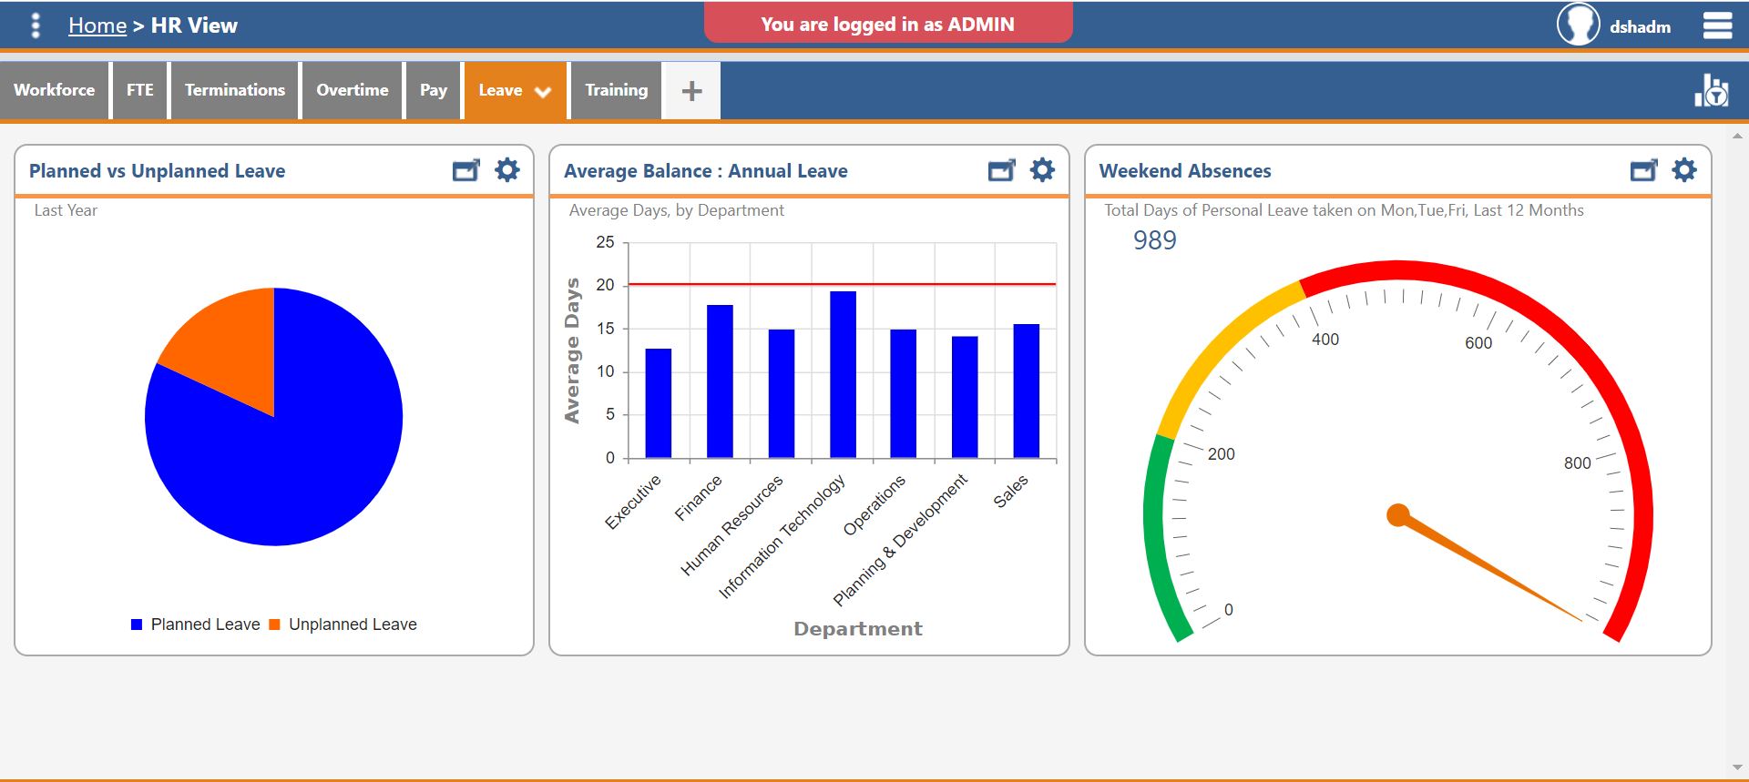
Task: Open the Overtime tab
Action: coord(353,90)
